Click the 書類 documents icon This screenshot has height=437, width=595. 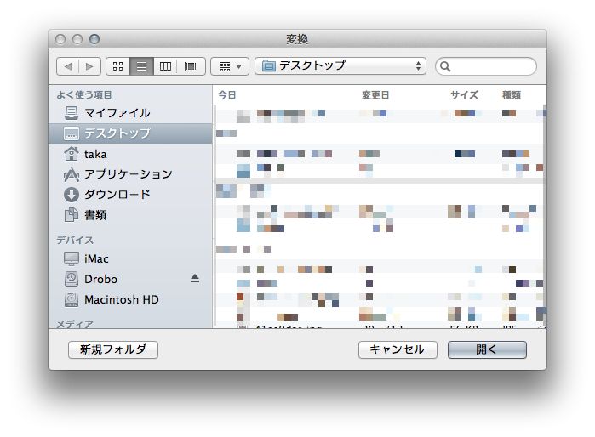tap(72, 215)
